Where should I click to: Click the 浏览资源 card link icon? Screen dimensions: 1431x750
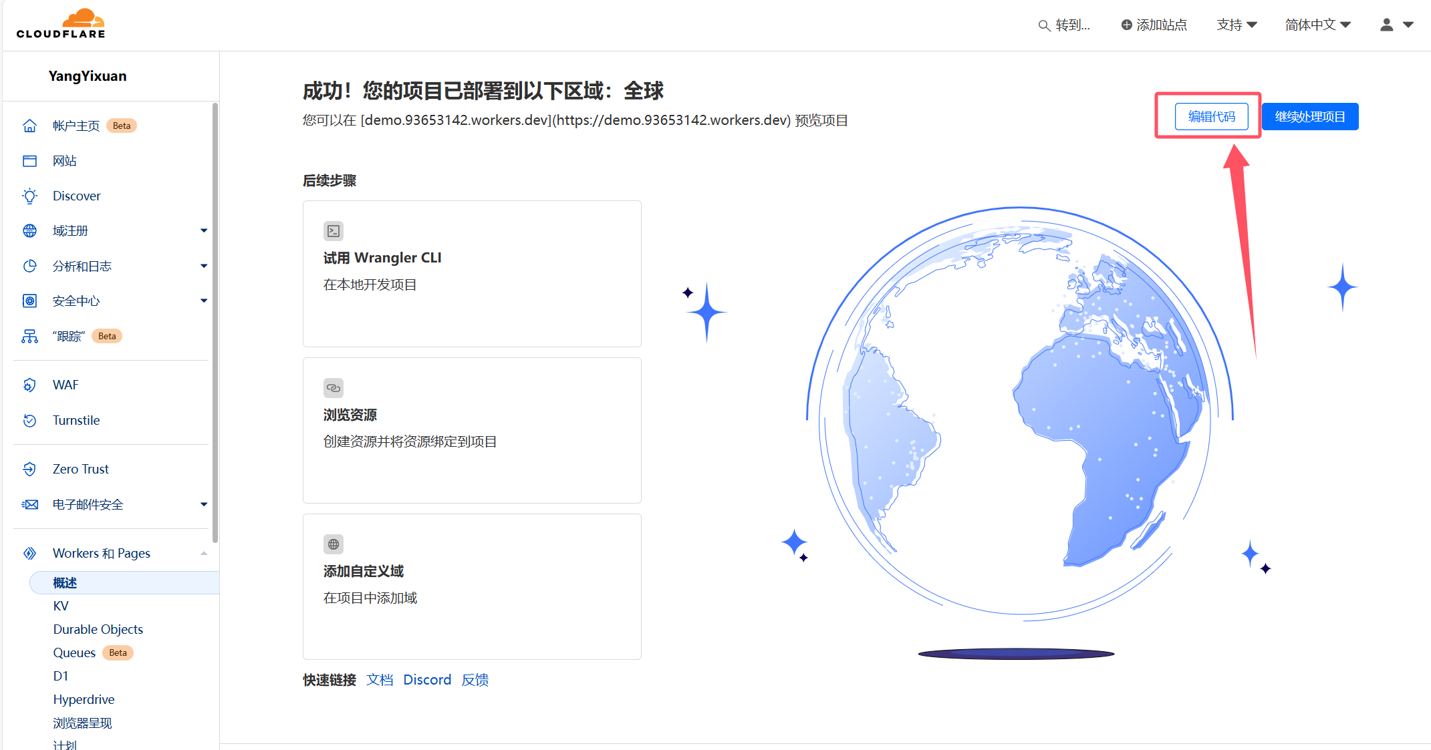(x=333, y=387)
